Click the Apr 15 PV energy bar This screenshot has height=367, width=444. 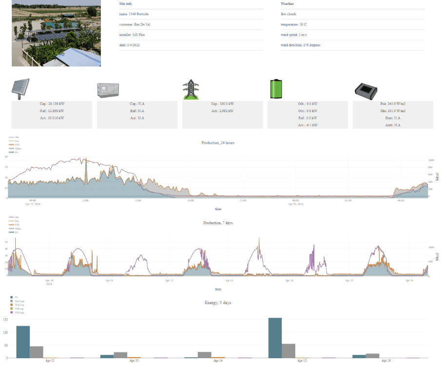coord(275,338)
